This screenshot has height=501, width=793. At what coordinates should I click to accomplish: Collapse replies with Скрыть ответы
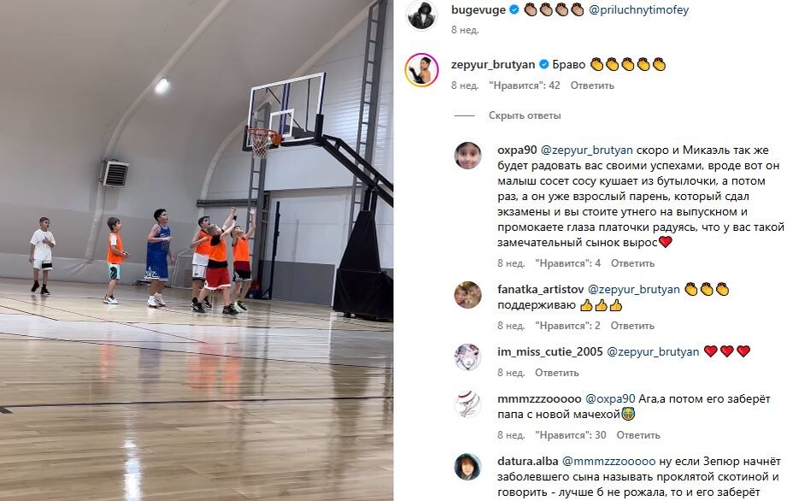point(525,115)
